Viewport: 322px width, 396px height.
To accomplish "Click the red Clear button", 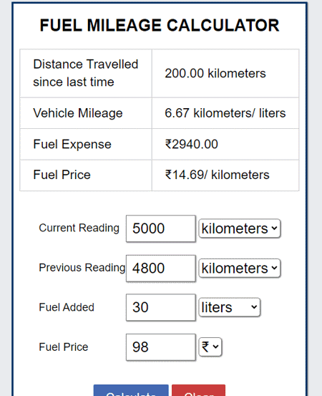I will 199,390.
